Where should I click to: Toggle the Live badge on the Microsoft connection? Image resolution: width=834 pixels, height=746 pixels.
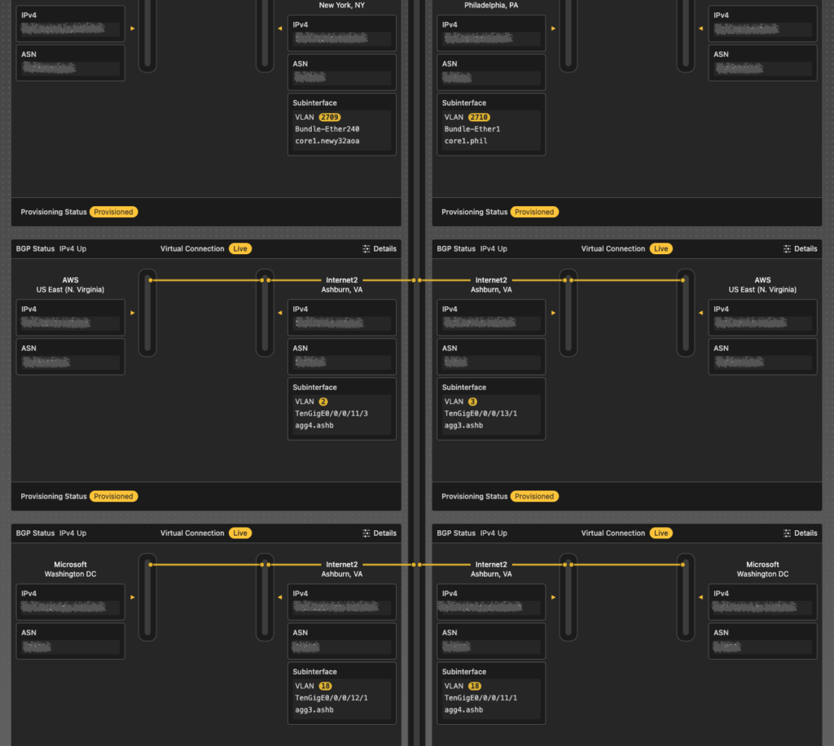pos(240,533)
